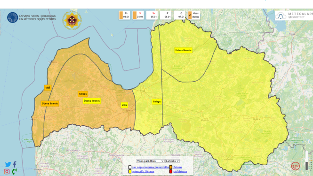
Task: Click the green phone call icon
Action: (15, 171)
